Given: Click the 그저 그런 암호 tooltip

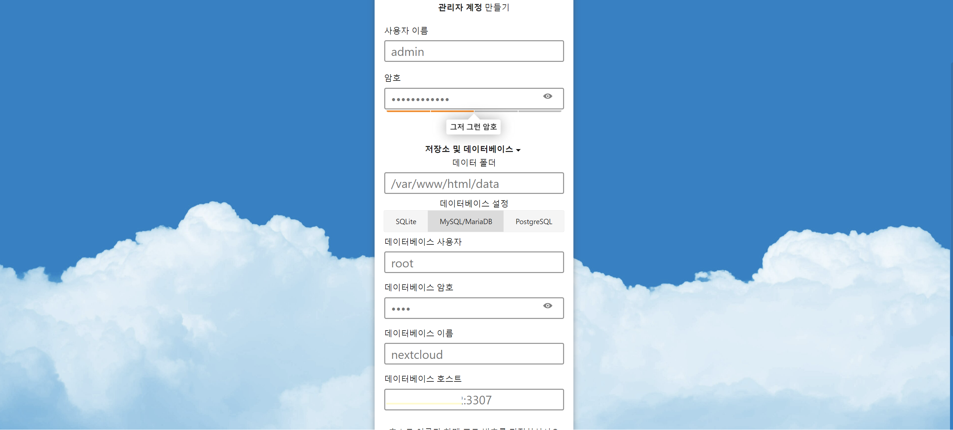Looking at the screenshot, I should pyautogui.click(x=473, y=127).
